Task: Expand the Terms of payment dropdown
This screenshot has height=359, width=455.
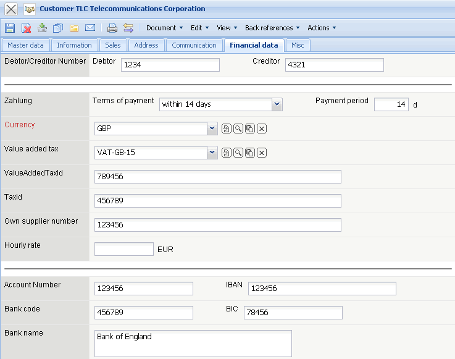Action: point(277,104)
